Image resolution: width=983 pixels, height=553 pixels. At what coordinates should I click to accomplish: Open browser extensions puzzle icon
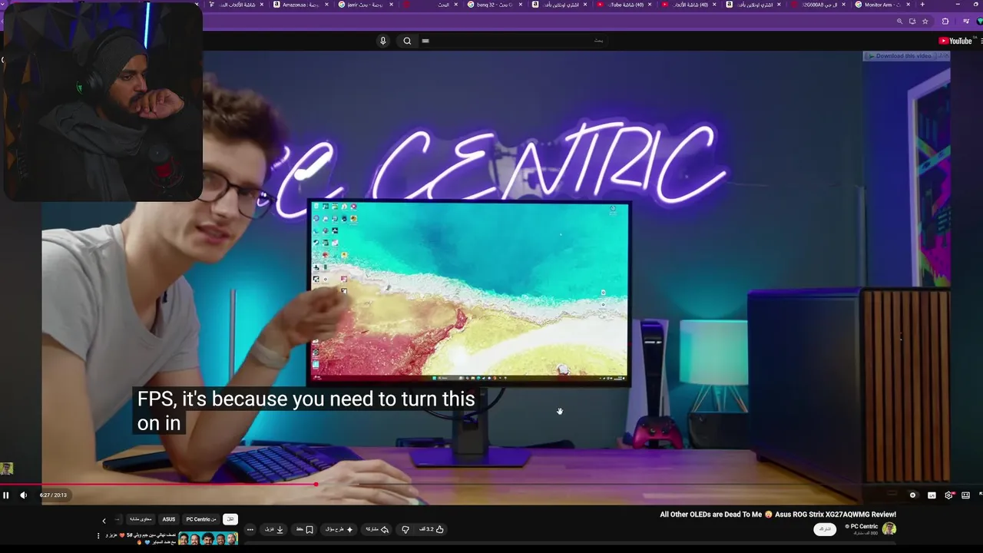(x=945, y=22)
